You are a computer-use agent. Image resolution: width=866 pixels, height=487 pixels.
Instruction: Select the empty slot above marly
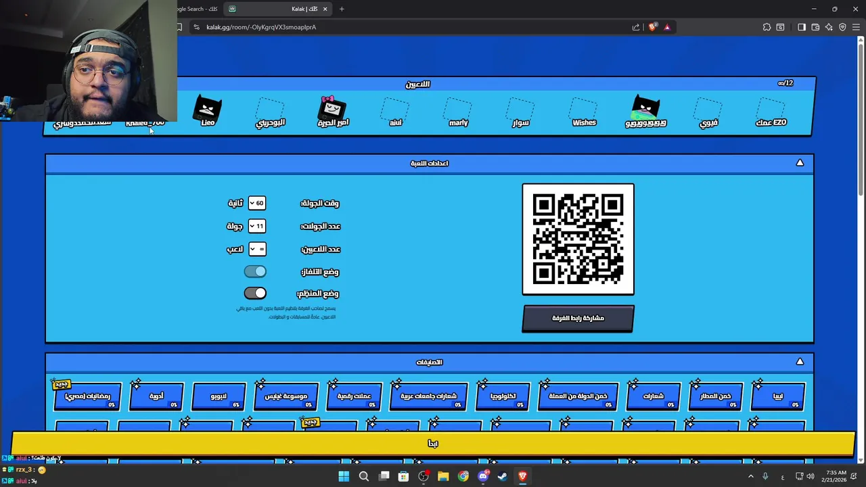pyautogui.click(x=458, y=108)
